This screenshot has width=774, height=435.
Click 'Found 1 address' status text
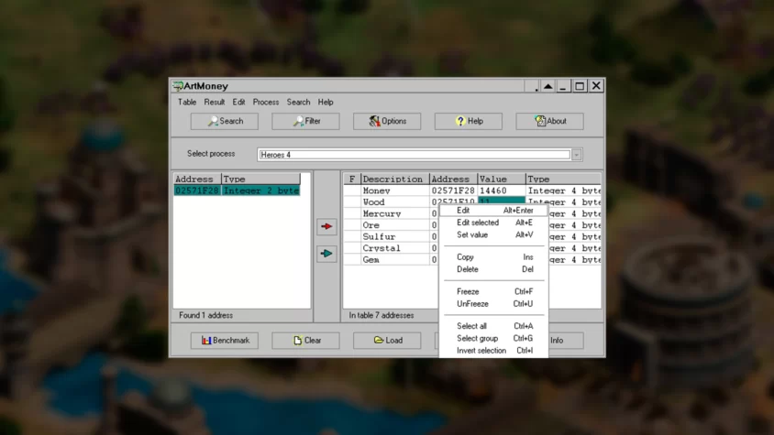click(205, 316)
